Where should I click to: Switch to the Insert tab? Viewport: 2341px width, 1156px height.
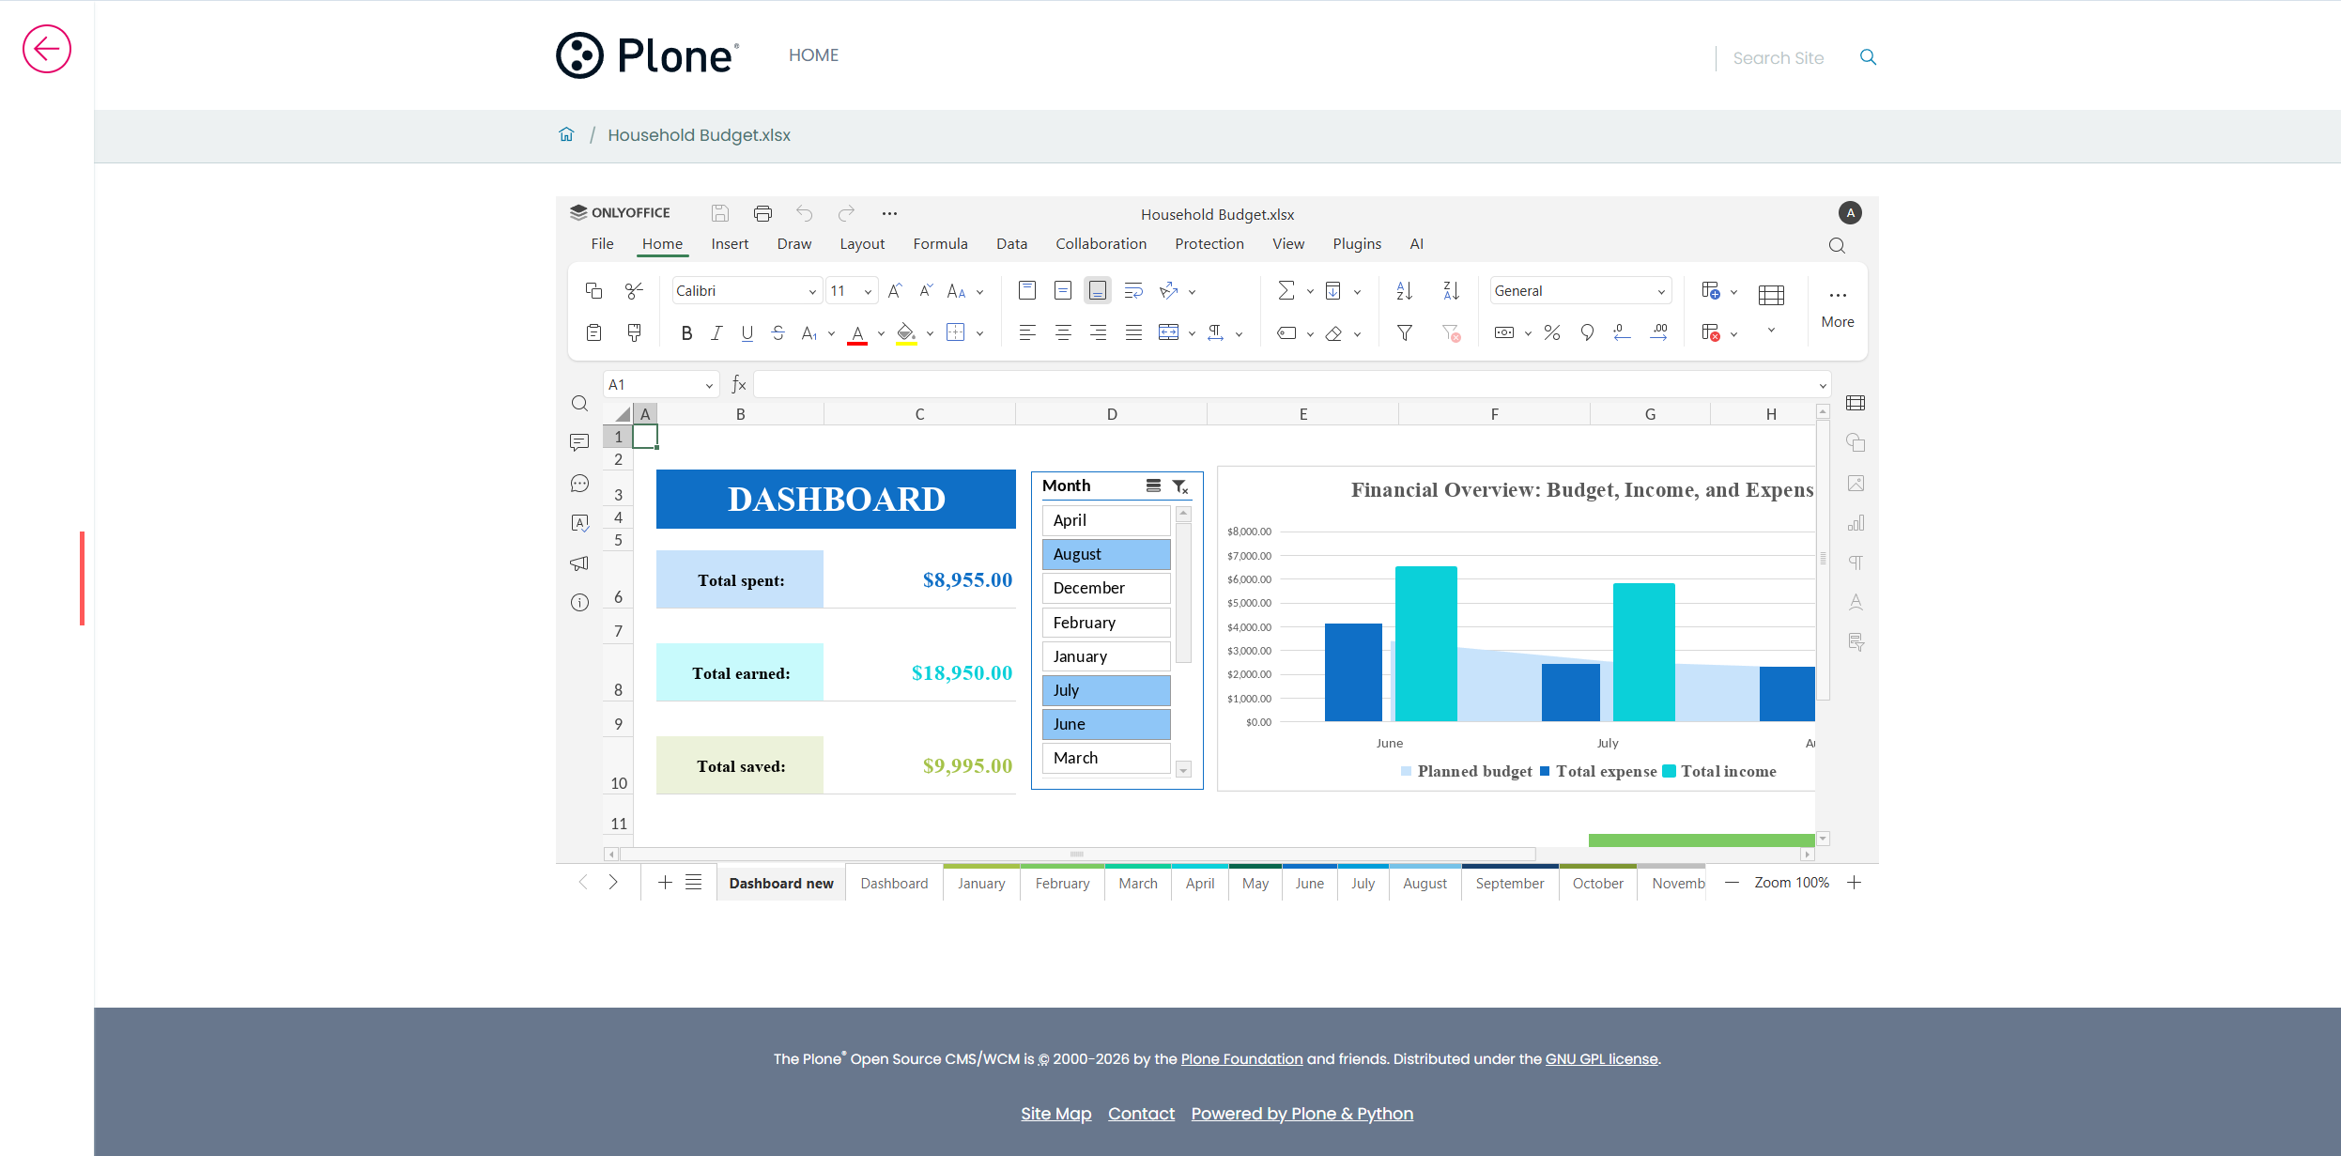click(x=730, y=244)
